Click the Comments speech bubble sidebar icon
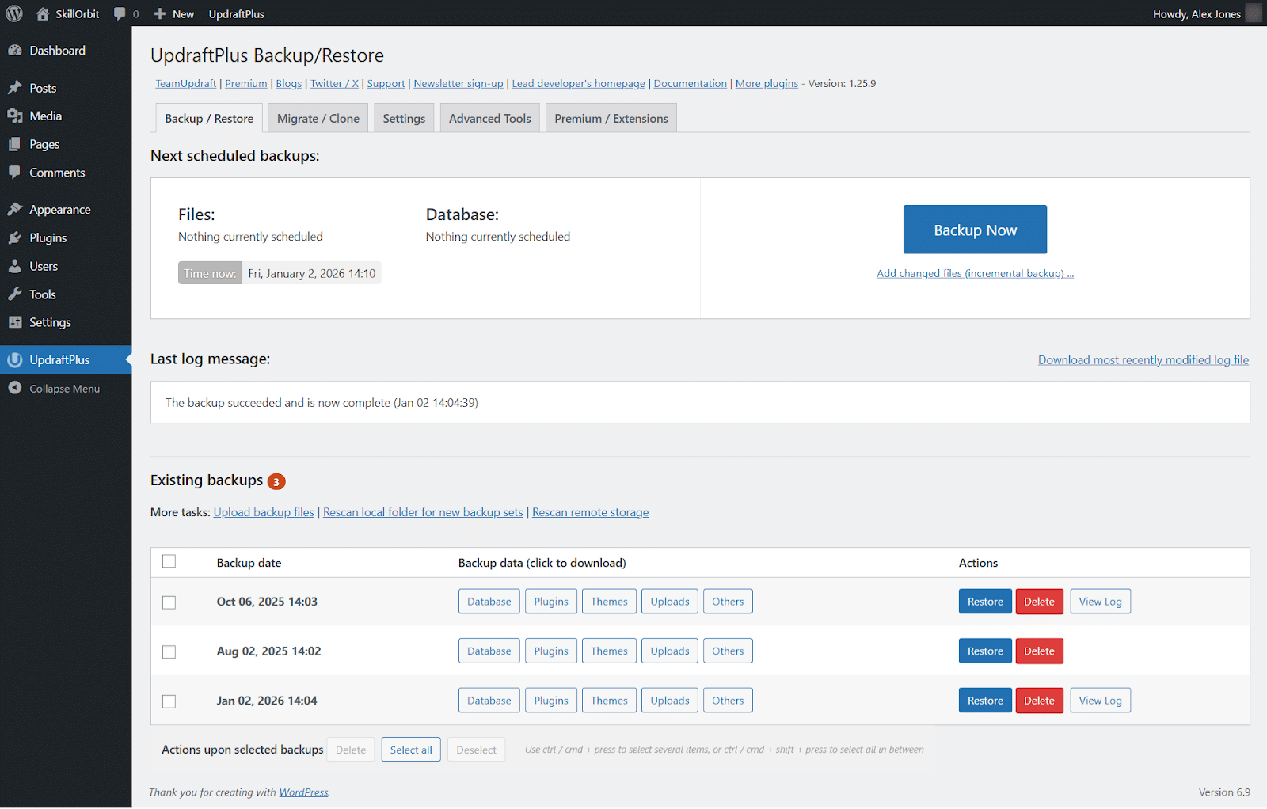Screen dimensions: 1267x809 coord(15,173)
